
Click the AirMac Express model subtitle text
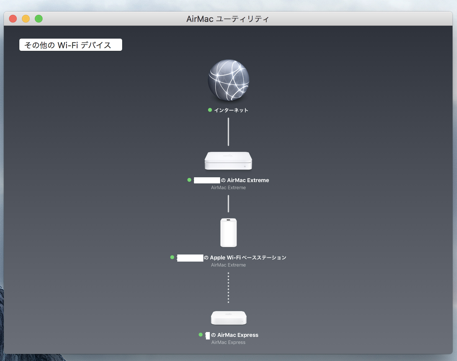pyautogui.click(x=228, y=342)
